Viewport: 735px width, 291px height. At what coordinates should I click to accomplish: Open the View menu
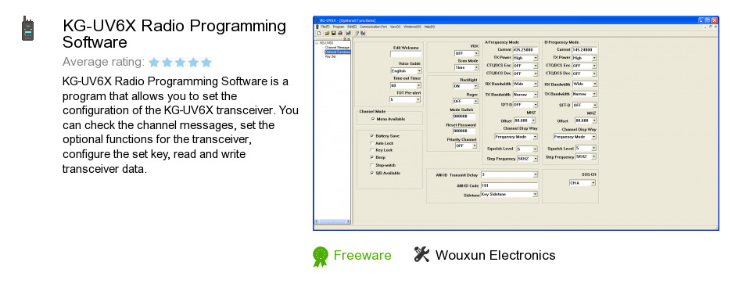pyautogui.click(x=395, y=27)
